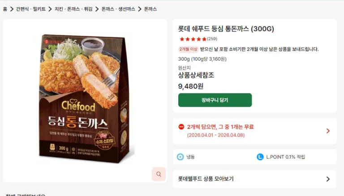Open 돈까스 · 생선까스 breadcrumb link
Image resolution: width=344 pixels, height=196 pixels.
(118, 9)
